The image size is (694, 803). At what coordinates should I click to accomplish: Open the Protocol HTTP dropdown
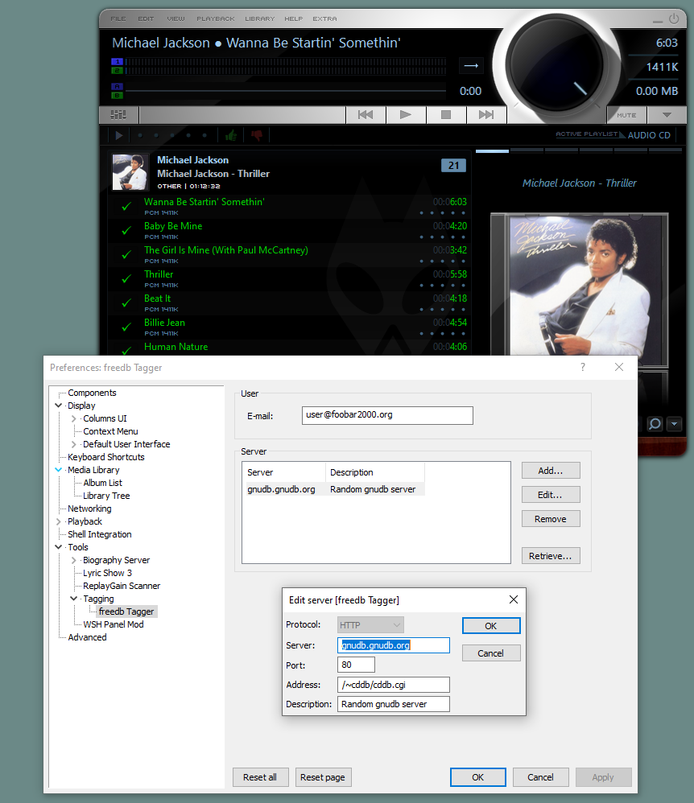(x=370, y=625)
